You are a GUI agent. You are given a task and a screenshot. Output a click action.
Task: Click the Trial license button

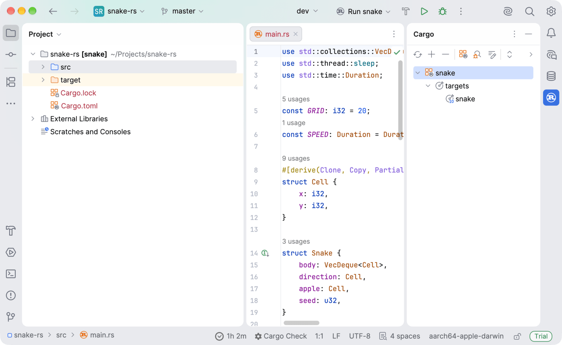pos(541,336)
